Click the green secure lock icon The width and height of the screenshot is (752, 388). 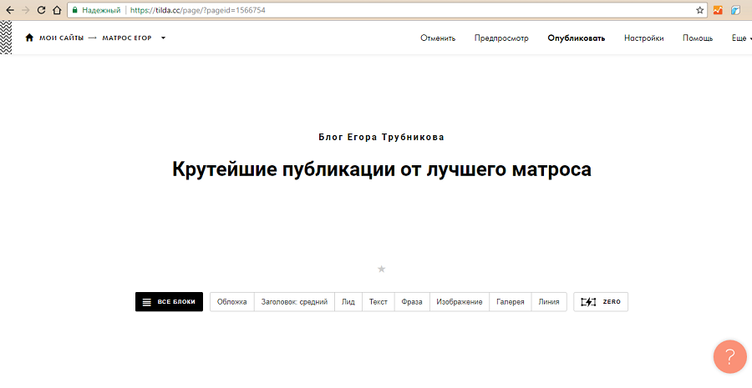click(x=74, y=10)
